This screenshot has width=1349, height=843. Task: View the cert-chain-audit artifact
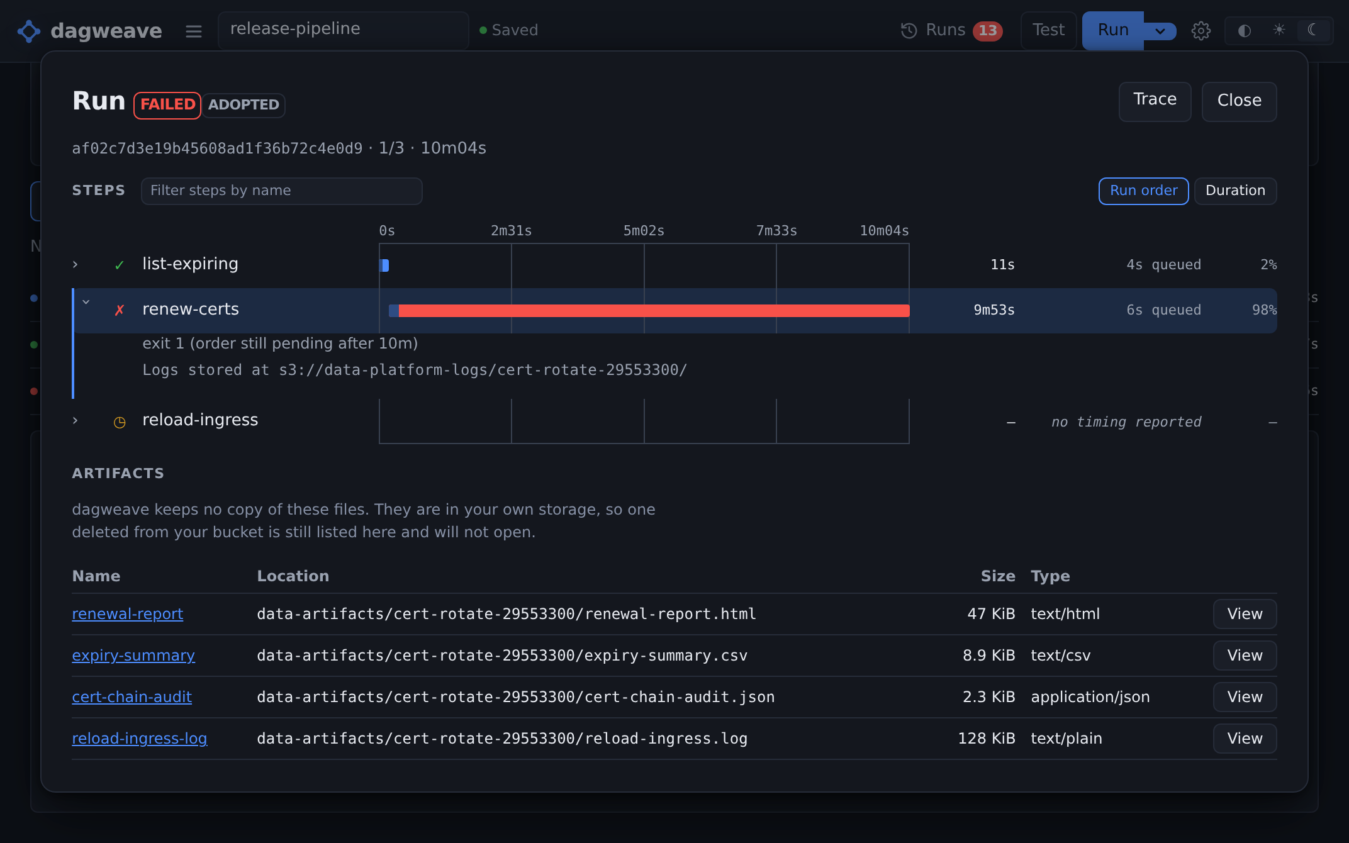pyautogui.click(x=1245, y=697)
